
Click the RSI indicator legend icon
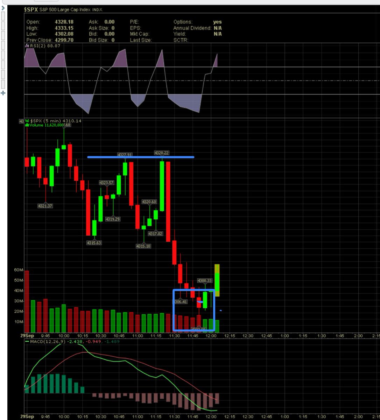click(x=26, y=45)
